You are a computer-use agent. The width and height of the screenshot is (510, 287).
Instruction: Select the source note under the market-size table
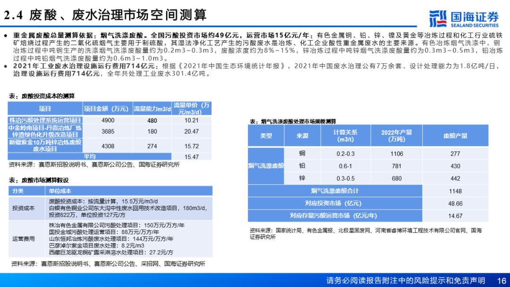click(x=365, y=234)
